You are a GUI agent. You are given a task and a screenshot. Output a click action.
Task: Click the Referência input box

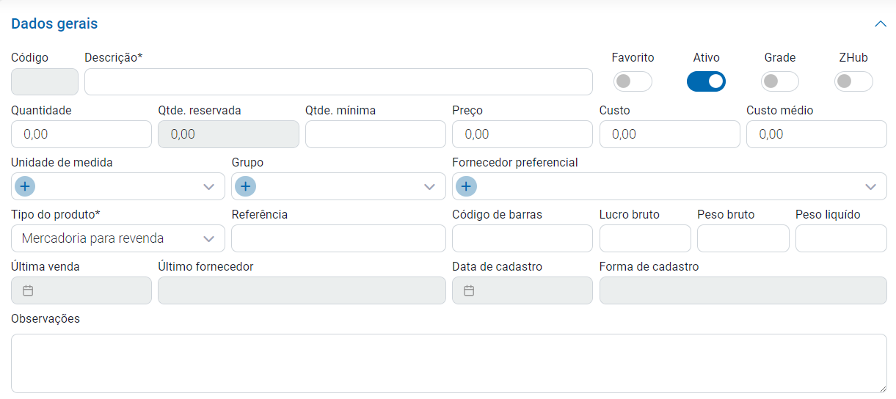pos(338,238)
